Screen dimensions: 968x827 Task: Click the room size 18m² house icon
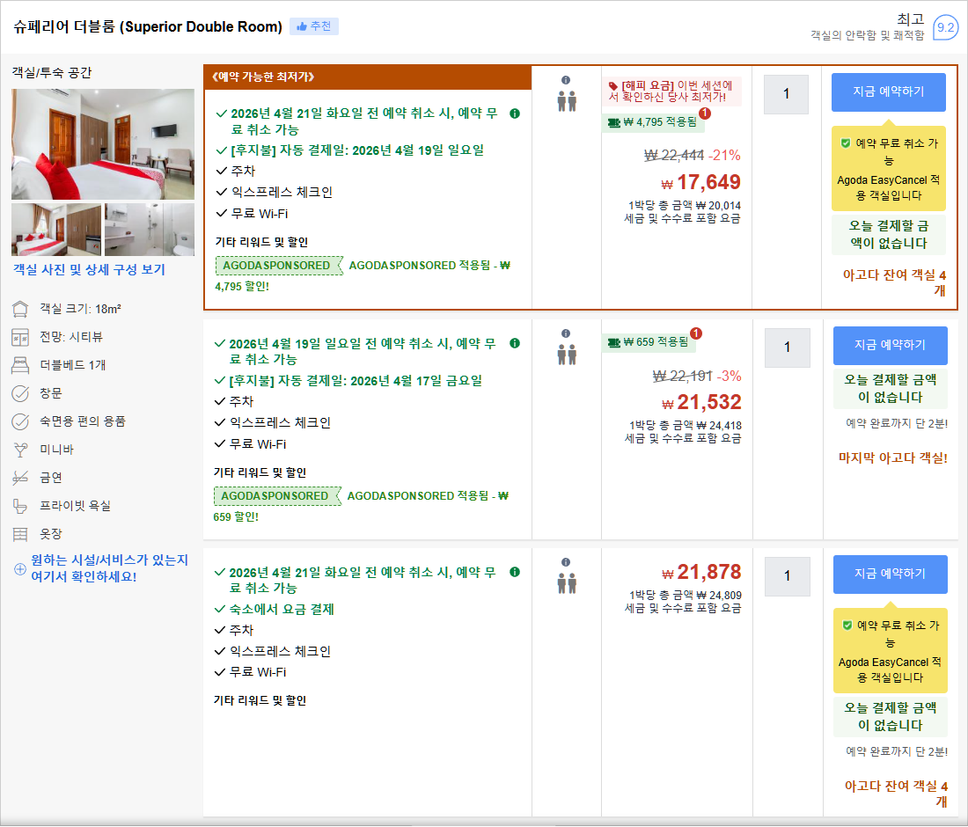20,309
